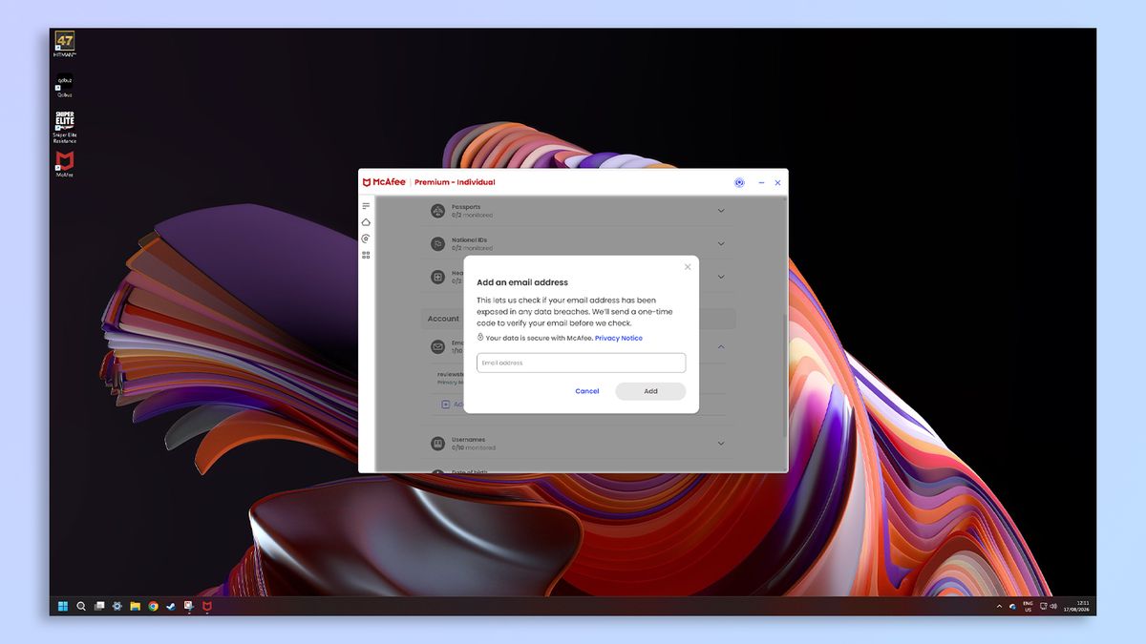Open Google Chrome on the taskbar
The width and height of the screenshot is (1146, 644).
pyautogui.click(x=153, y=606)
